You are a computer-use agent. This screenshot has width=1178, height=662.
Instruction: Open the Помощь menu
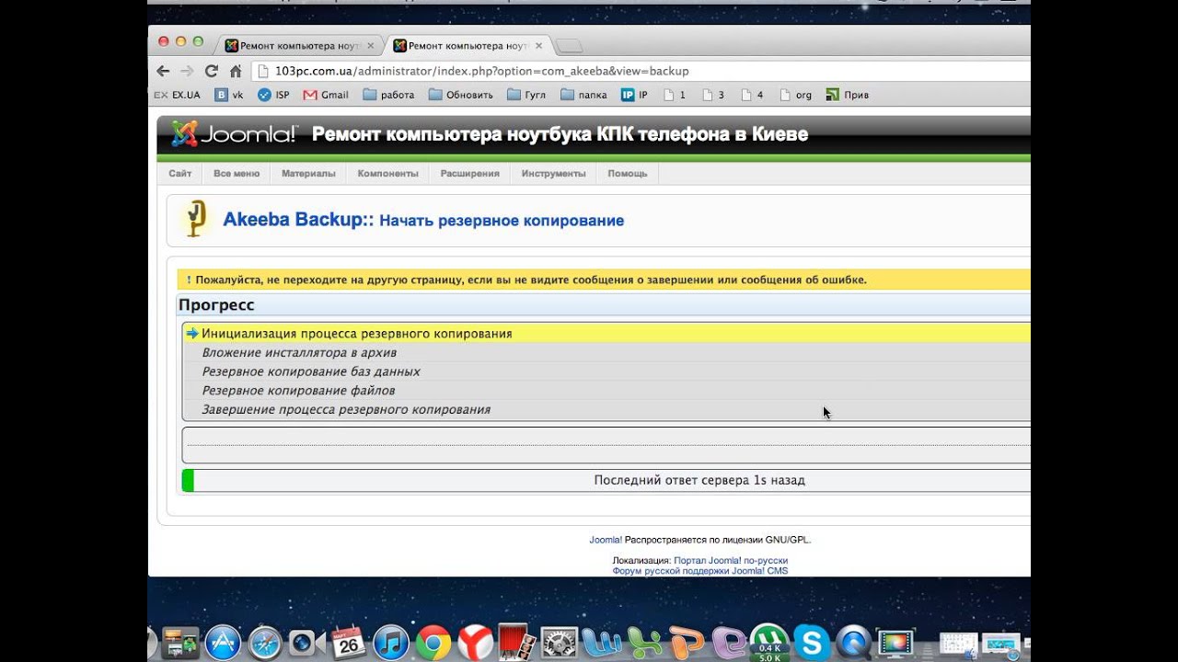[628, 173]
